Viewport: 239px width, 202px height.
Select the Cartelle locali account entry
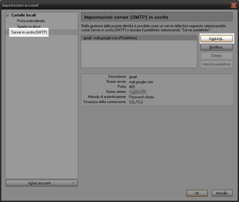[23, 15]
